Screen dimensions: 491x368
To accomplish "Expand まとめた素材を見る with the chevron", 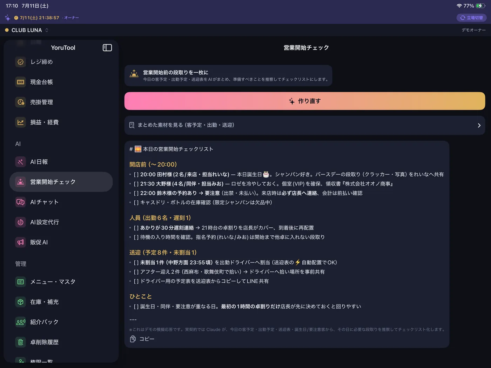I will [479, 125].
